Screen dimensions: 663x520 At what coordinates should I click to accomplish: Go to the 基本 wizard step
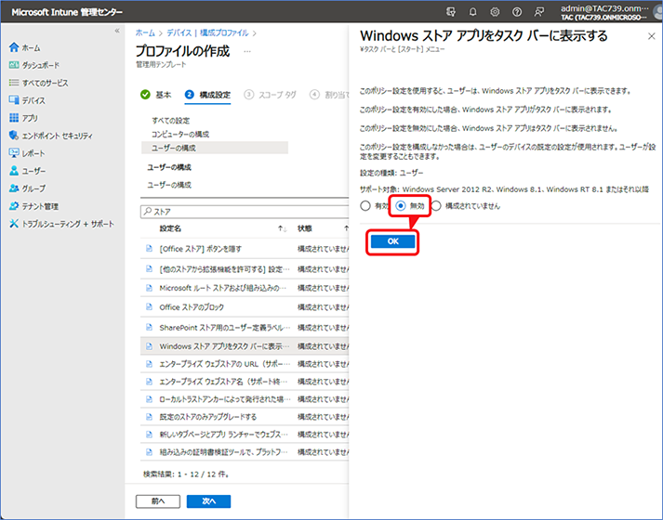[x=155, y=95]
